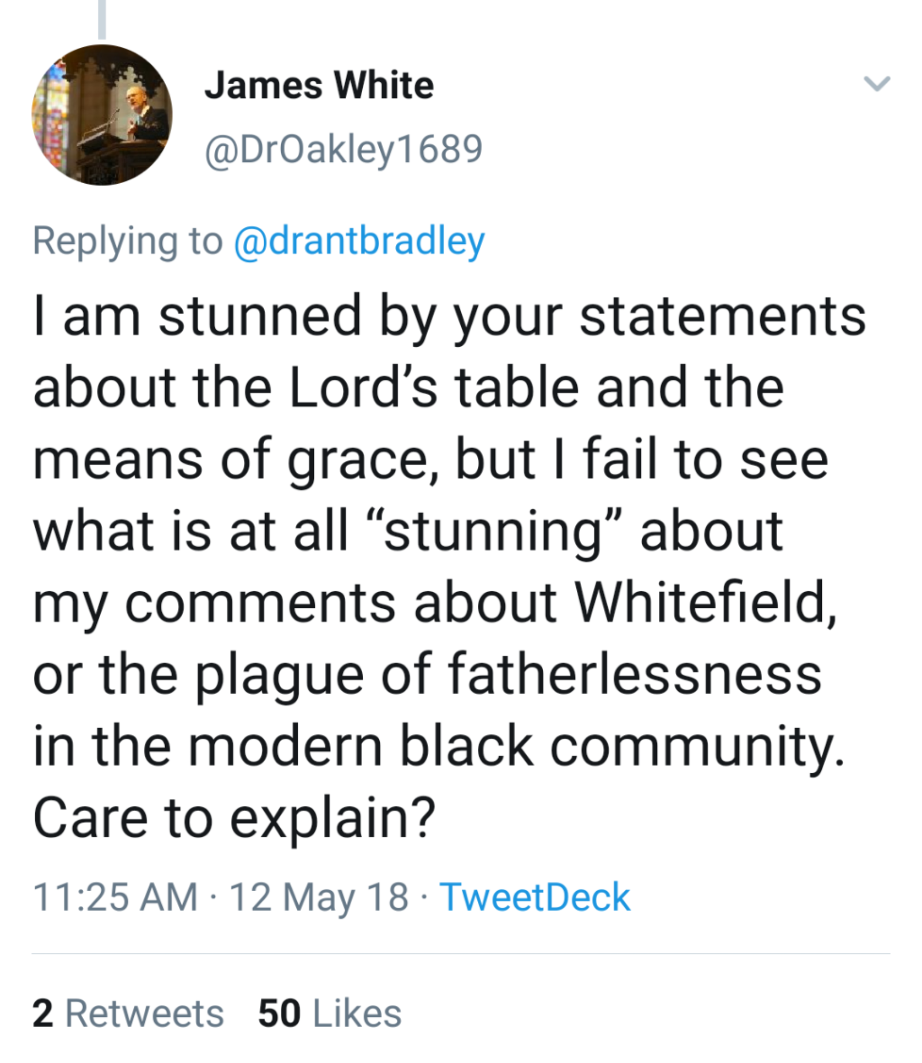Open the tweet options chevron menu

coord(876,84)
